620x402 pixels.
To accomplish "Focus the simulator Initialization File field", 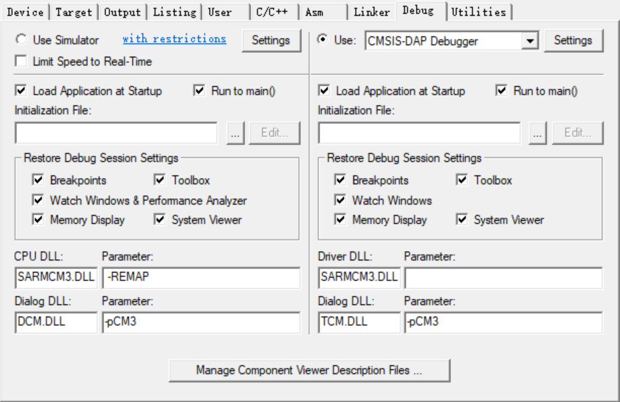I will click(116, 133).
